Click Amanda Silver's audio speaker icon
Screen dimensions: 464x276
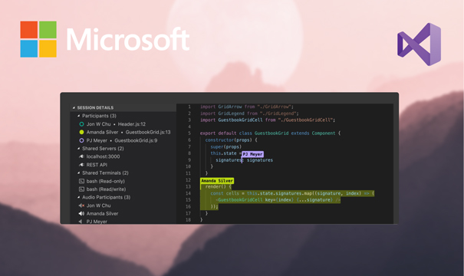click(81, 214)
